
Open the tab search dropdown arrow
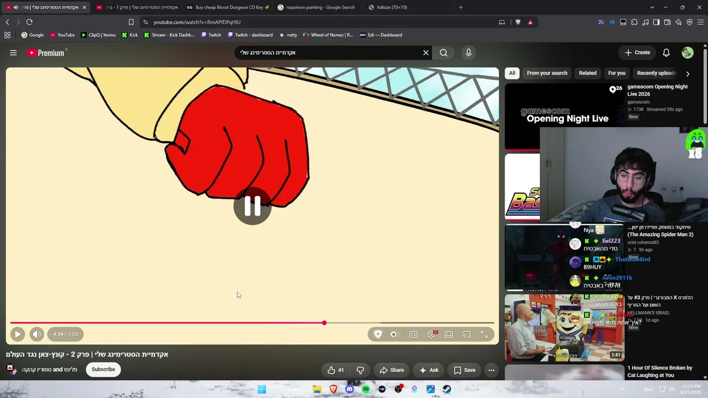(652, 7)
